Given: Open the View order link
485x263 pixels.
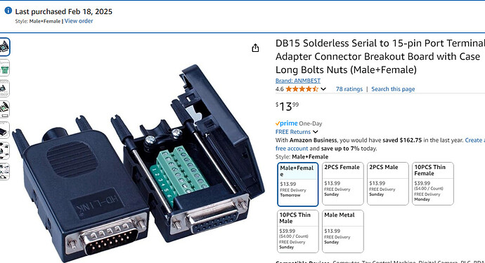Looking at the screenshot, I should pos(79,21).
